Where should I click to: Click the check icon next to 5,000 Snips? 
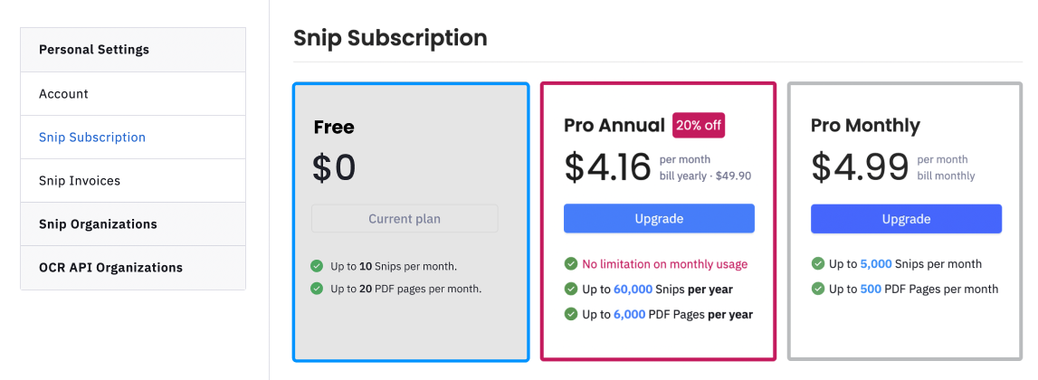818,263
